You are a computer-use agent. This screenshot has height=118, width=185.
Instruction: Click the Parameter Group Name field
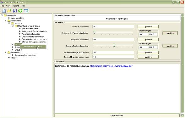point(117,19)
